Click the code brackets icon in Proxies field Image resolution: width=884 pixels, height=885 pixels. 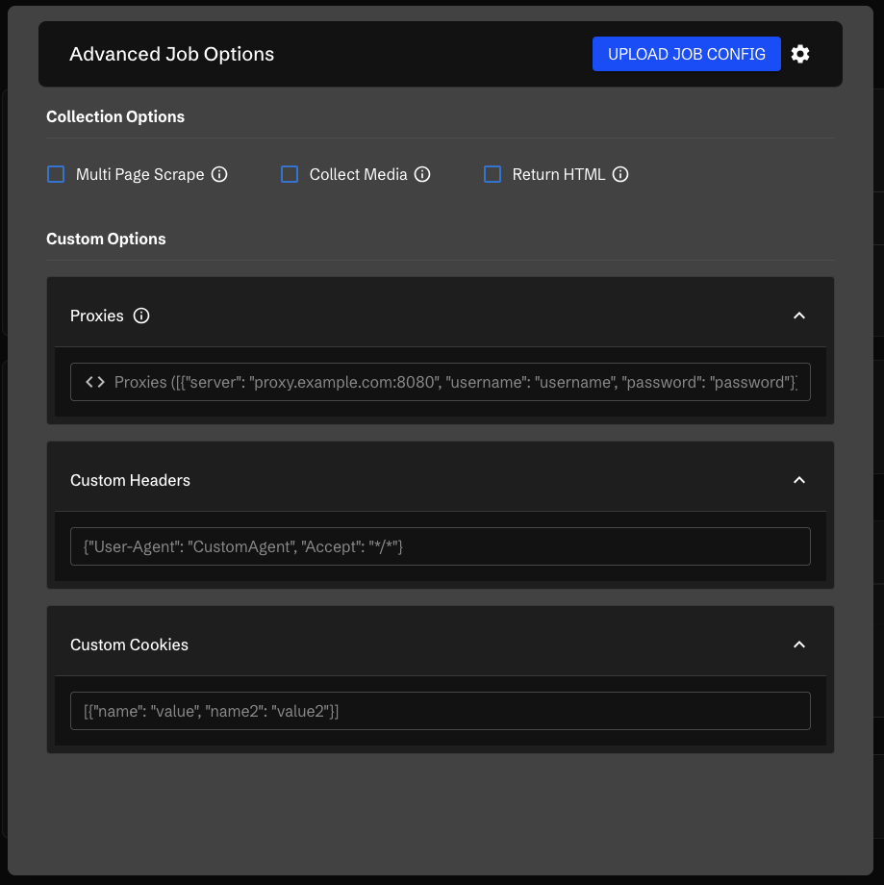pos(95,382)
